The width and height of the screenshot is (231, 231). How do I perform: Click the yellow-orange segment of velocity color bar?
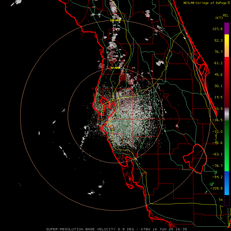pyautogui.click(x=227, y=46)
